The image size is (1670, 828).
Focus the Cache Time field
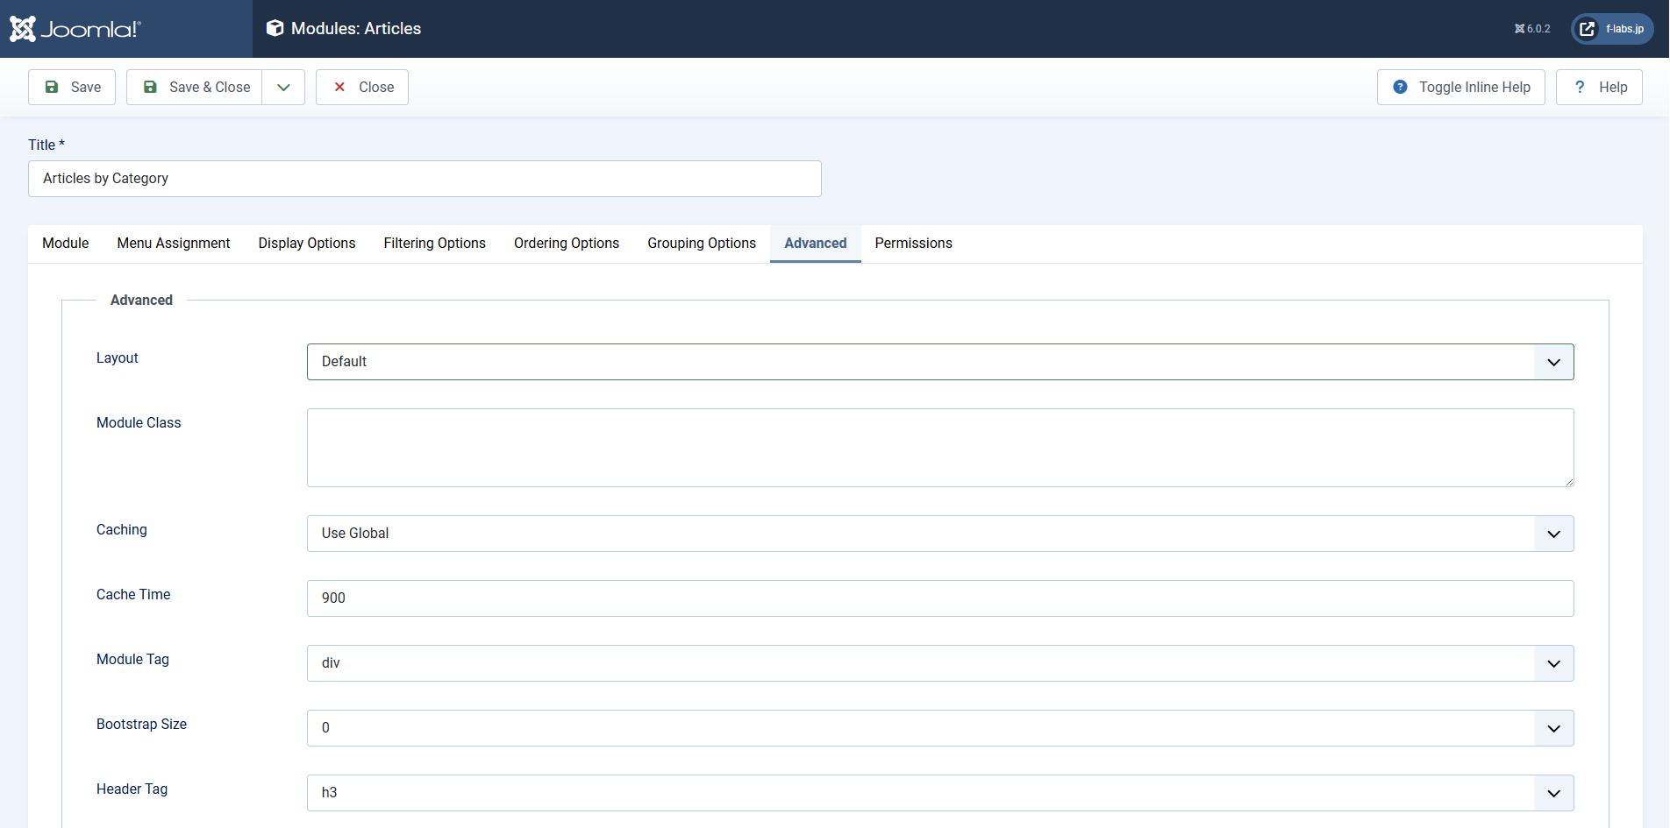(x=939, y=598)
